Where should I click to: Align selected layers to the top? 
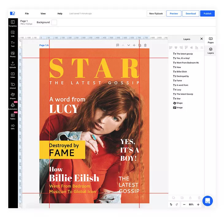point(186,48)
